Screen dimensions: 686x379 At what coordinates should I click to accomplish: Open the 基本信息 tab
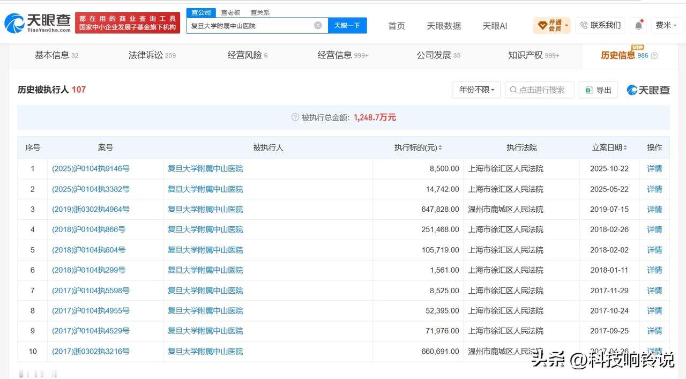point(56,55)
